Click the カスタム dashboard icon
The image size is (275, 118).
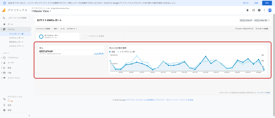[x=4, y=29]
